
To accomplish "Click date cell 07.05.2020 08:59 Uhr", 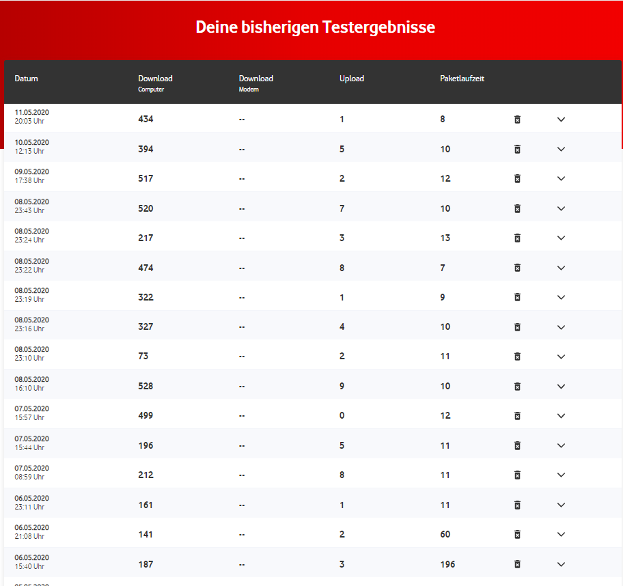I will click(32, 473).
